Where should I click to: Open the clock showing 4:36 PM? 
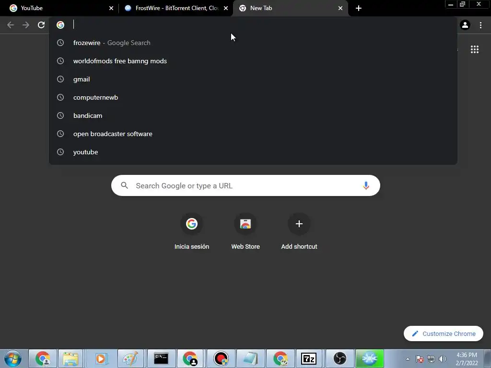(467, 359)
